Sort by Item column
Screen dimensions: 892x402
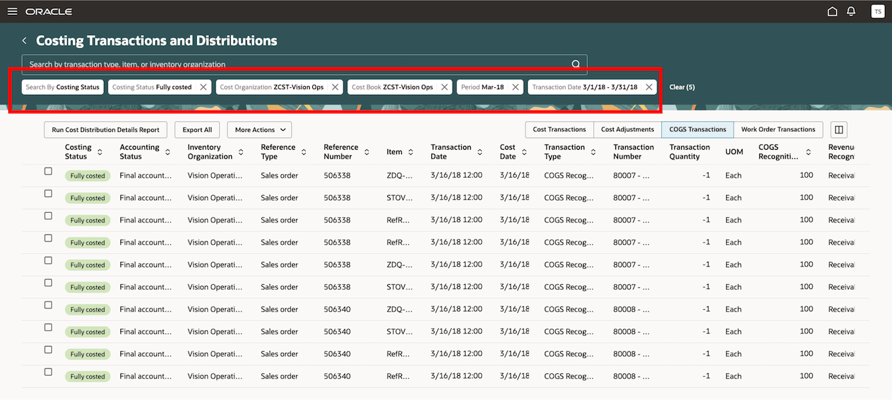coord(411,152)
